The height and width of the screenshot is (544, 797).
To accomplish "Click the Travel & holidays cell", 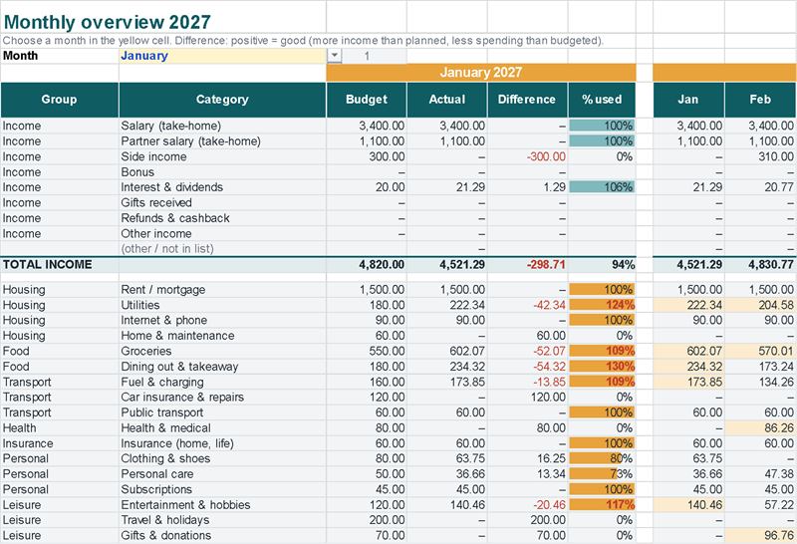I will click(x=222, y=520).
